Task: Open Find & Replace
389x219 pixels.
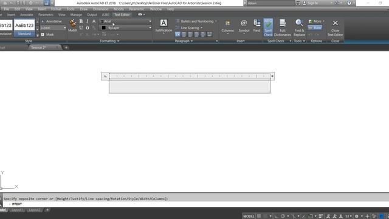Action: (x=299, y=27)
